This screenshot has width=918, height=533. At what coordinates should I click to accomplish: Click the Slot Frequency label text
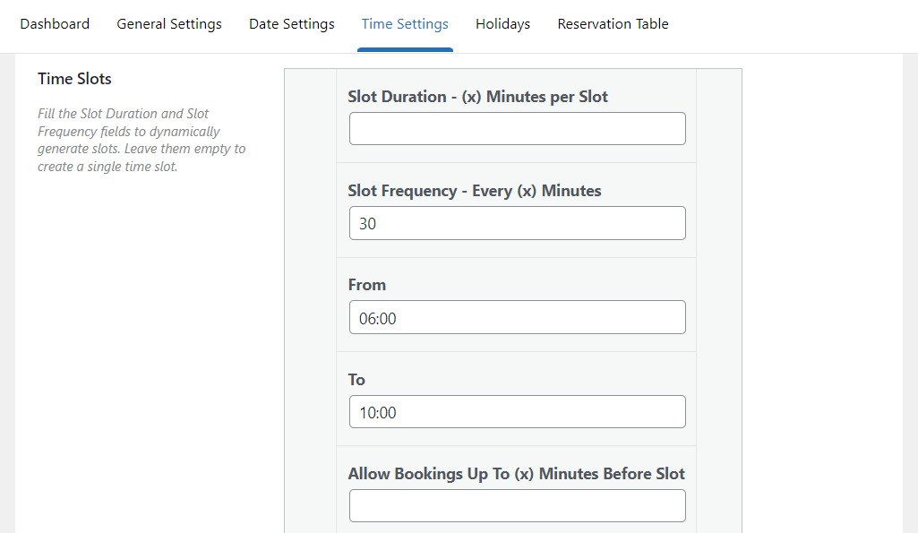point(475,191)
